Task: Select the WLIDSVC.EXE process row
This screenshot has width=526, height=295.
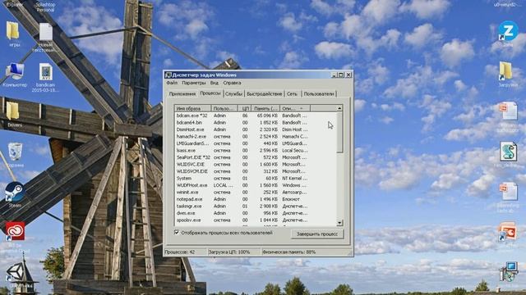Action: click(256, 164)
